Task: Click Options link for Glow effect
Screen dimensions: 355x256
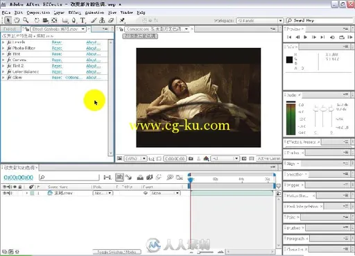Action: point(73,78)
